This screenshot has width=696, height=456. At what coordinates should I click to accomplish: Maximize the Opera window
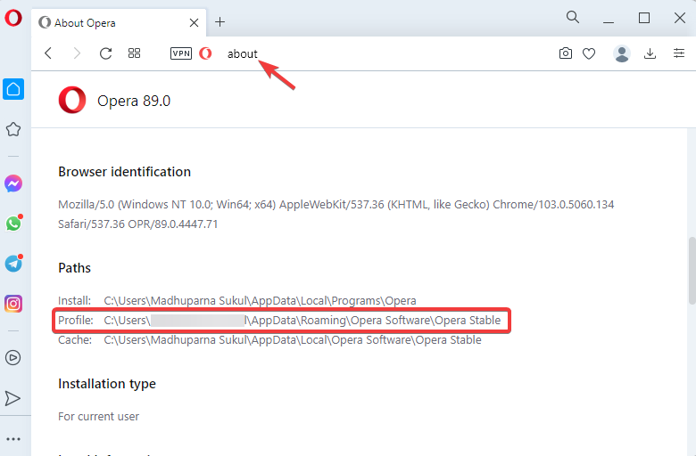644,18
